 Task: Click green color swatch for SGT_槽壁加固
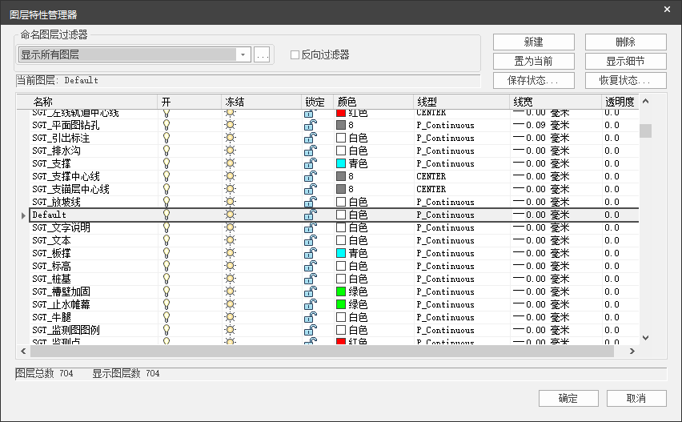[x=341, y=291]
